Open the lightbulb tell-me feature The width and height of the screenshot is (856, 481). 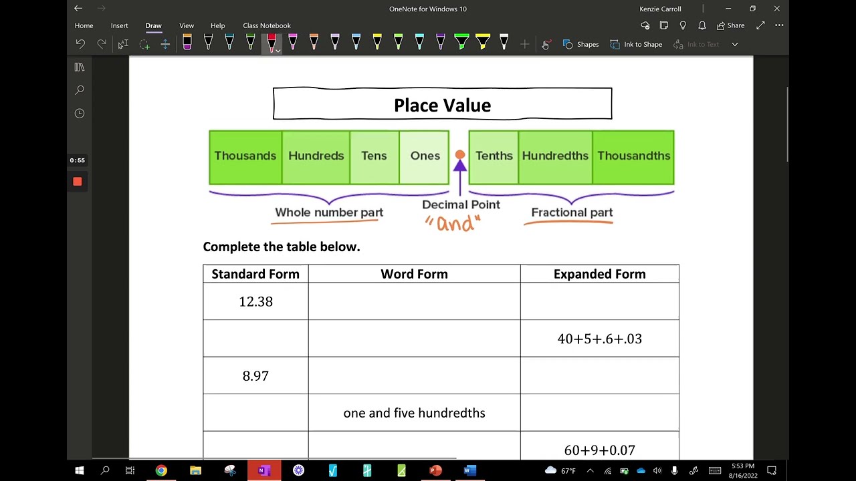683,25
